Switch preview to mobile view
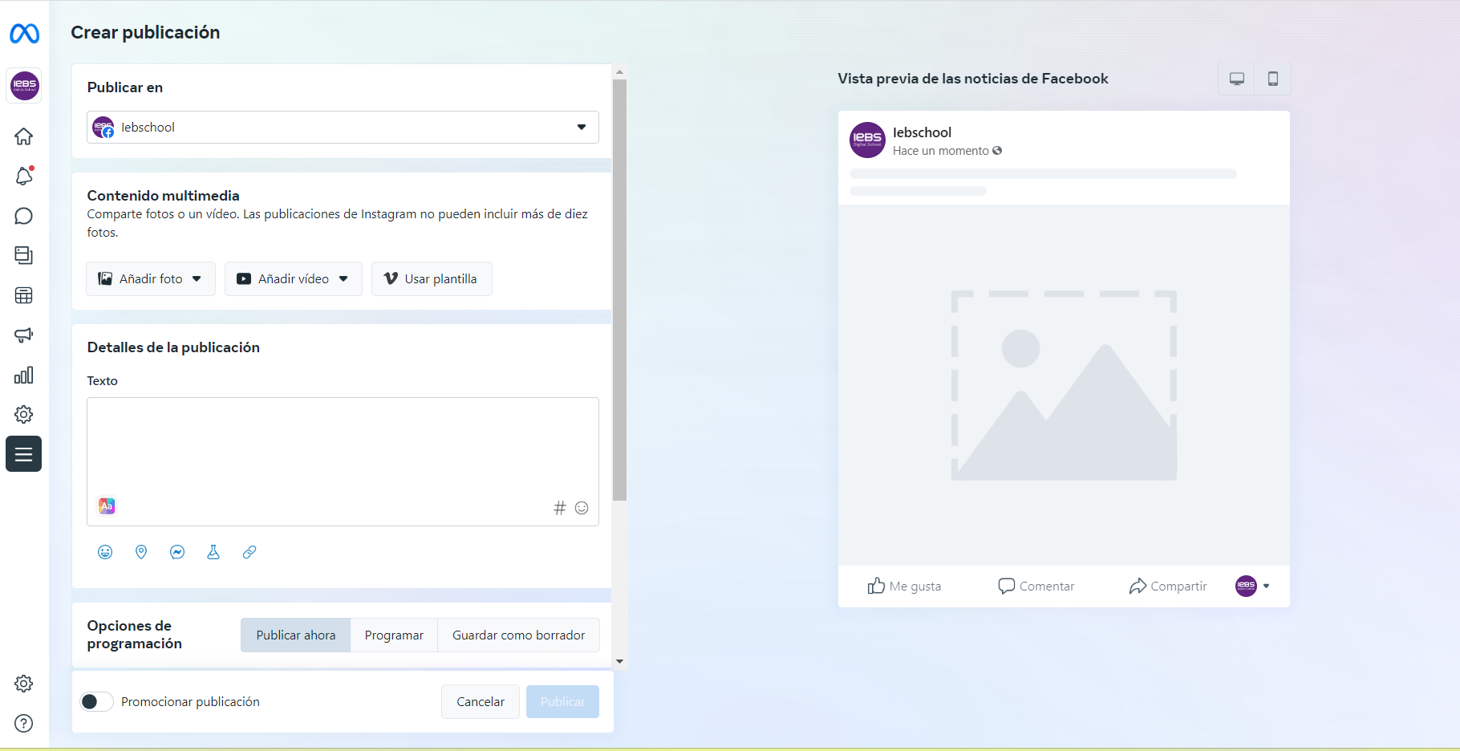1460x751 pixels. pos(1272,79)
